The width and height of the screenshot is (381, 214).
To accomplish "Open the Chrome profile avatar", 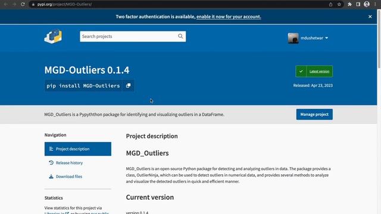I will (367, 4).
